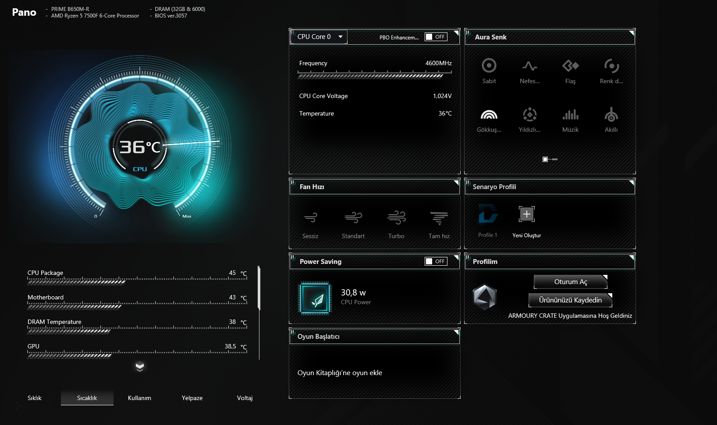Image resolution: width=717 pixels, height=425 pixels.
Task: Select the Profile 1 scenario profile icon
Action: (487, 214)
